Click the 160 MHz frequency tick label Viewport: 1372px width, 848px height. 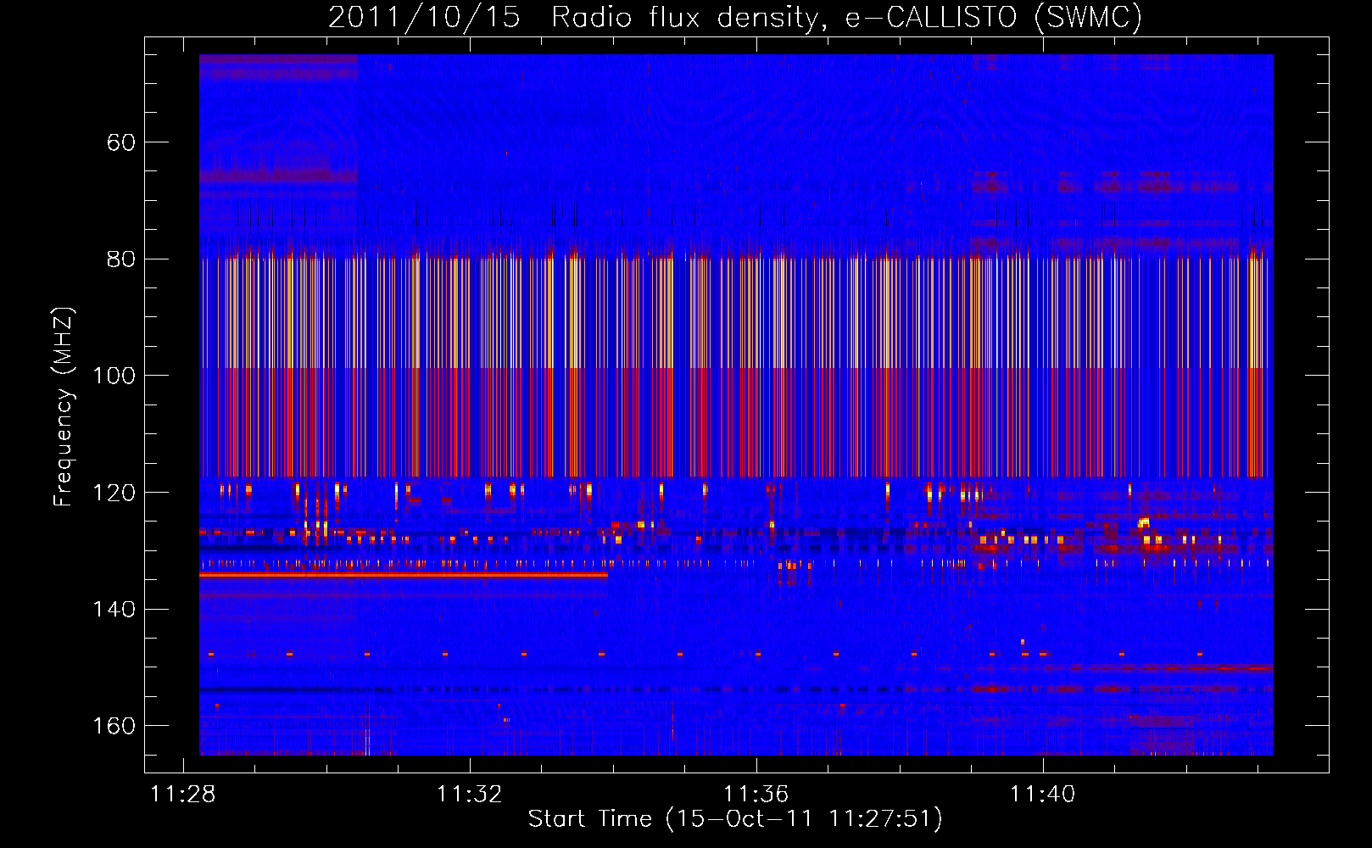(x=114, y=726)
